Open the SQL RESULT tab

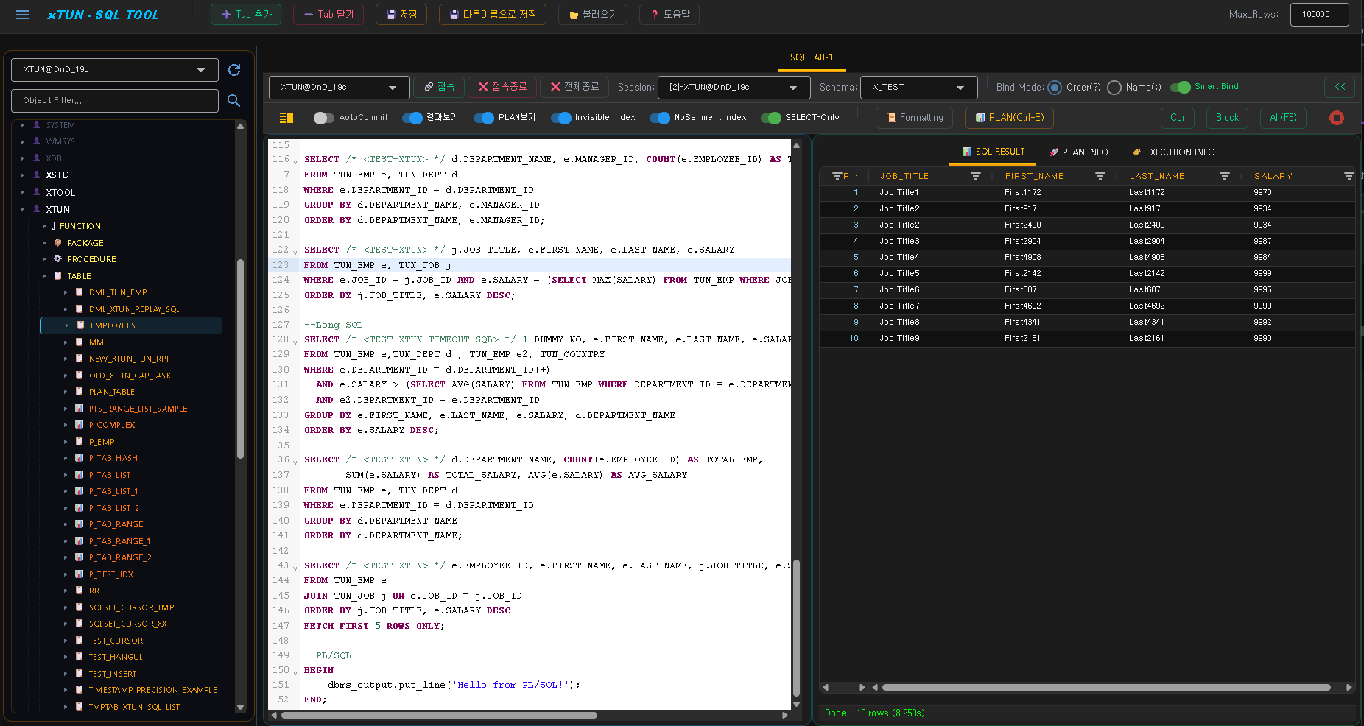point(993,152)
